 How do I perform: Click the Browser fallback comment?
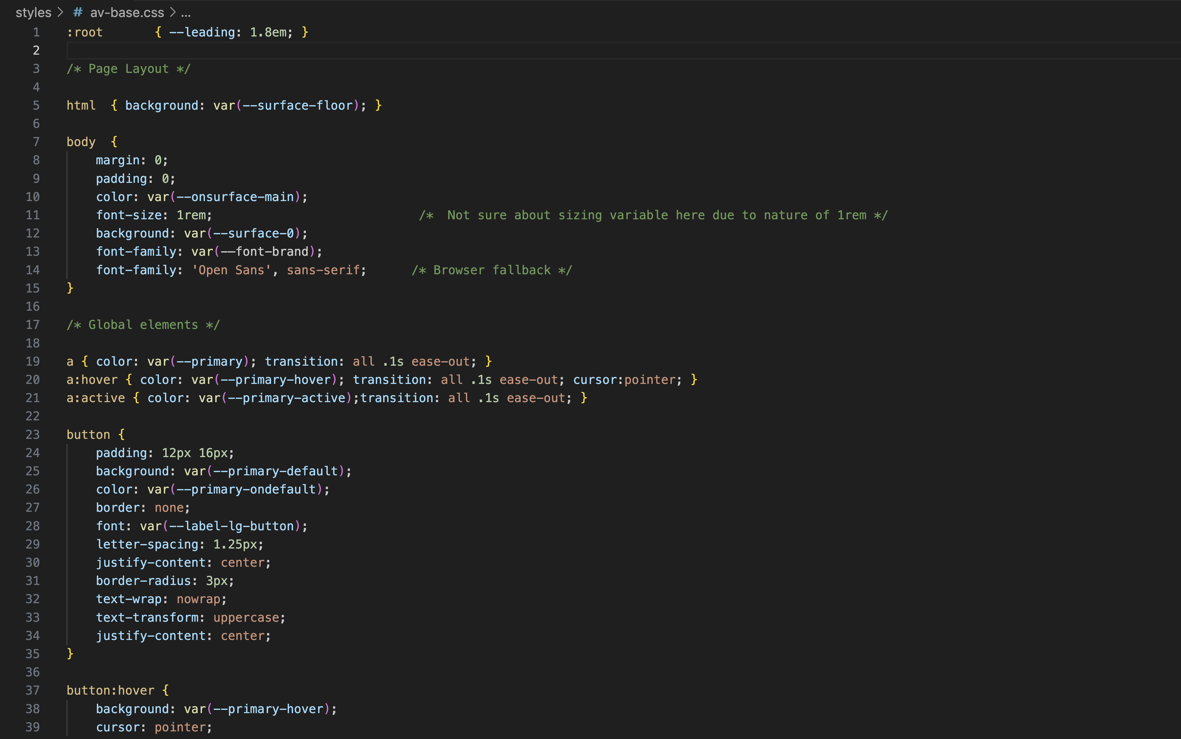point(491,270)
